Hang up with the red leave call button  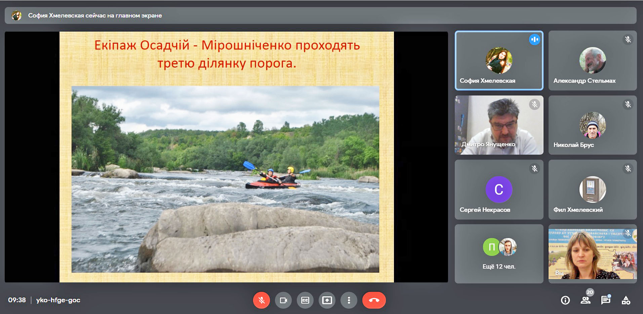click(x=374, y=300)
